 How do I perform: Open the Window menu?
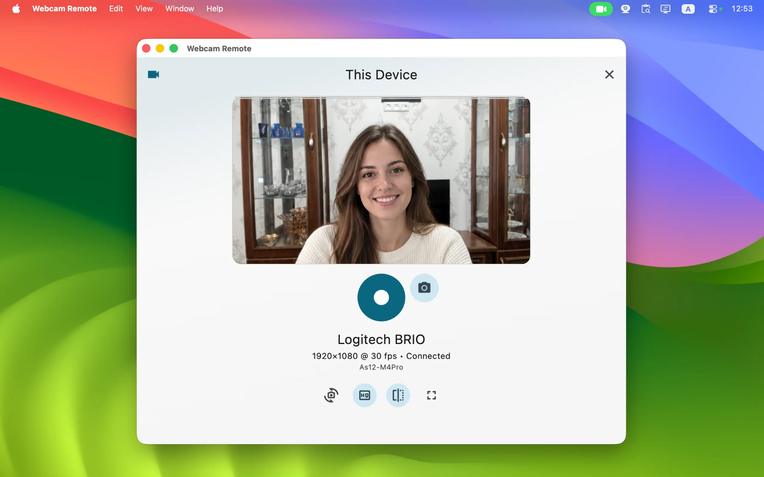click(x=180, y=9)
